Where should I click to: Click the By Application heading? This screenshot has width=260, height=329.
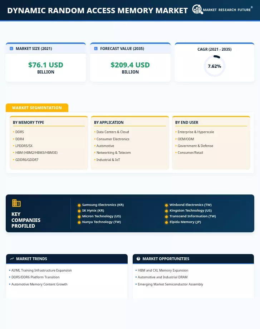[109, 122]
